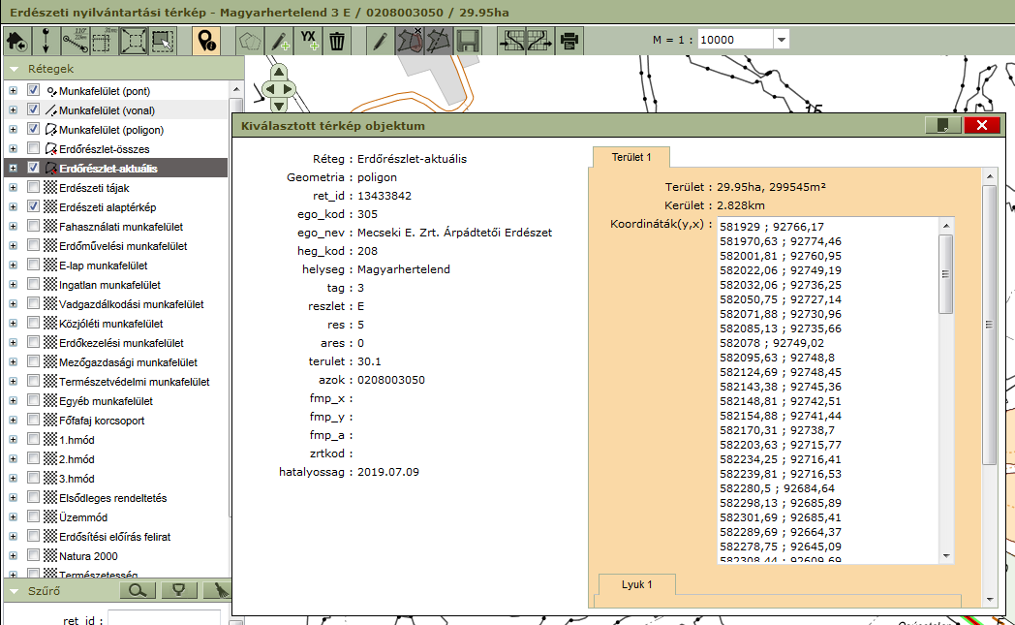
Task: Check the Erdészeti tájak layer
Action: coord(34,187)
